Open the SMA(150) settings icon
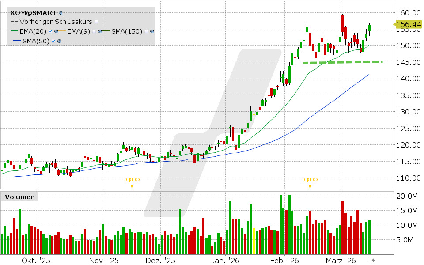The image size is (424, 265). click(x=151, y=31)
